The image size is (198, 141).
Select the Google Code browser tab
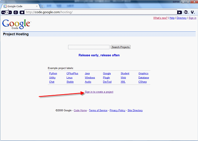pyautogui.click(x=20, y=6)
